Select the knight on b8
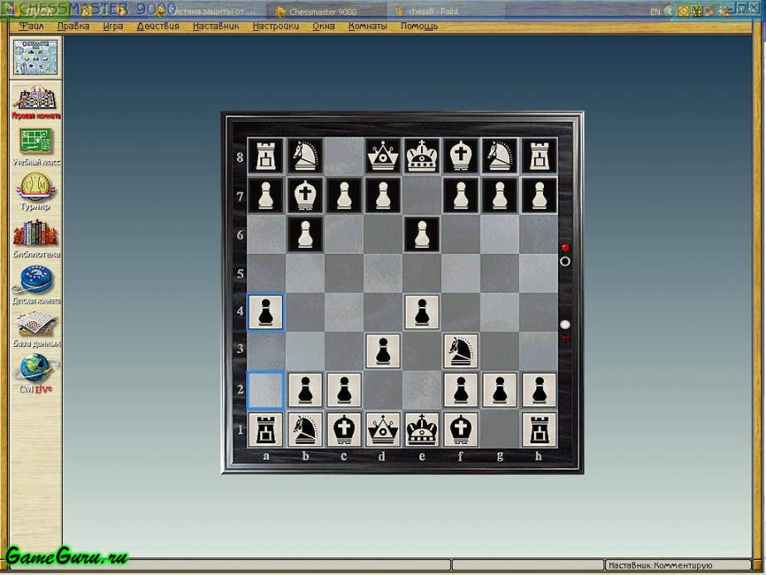 [305, 155]
